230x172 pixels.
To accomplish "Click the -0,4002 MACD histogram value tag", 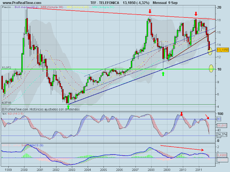I will pos(222,160).
